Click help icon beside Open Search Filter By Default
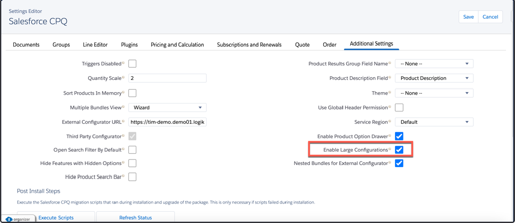515x223 pixels. [123, 149]
